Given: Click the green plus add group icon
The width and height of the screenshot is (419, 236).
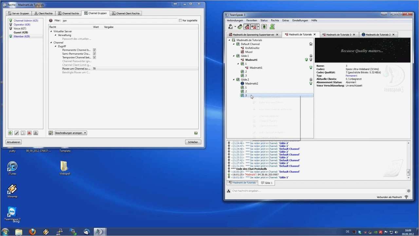Looking at the screenshot, I should pos(10,133).
